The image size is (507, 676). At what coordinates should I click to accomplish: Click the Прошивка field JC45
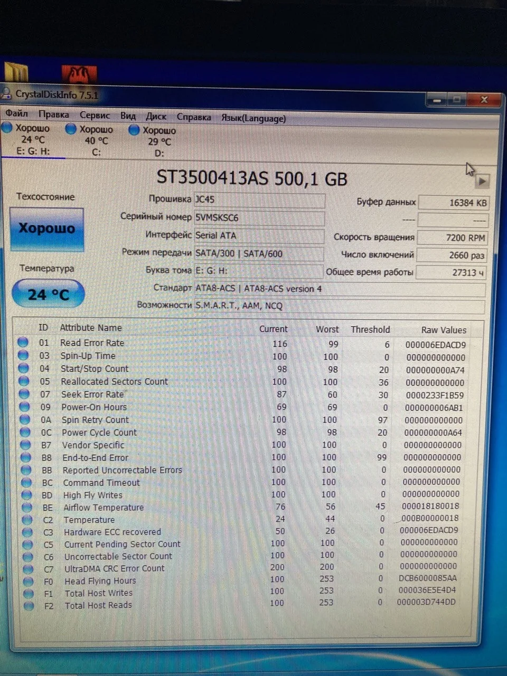259,200
